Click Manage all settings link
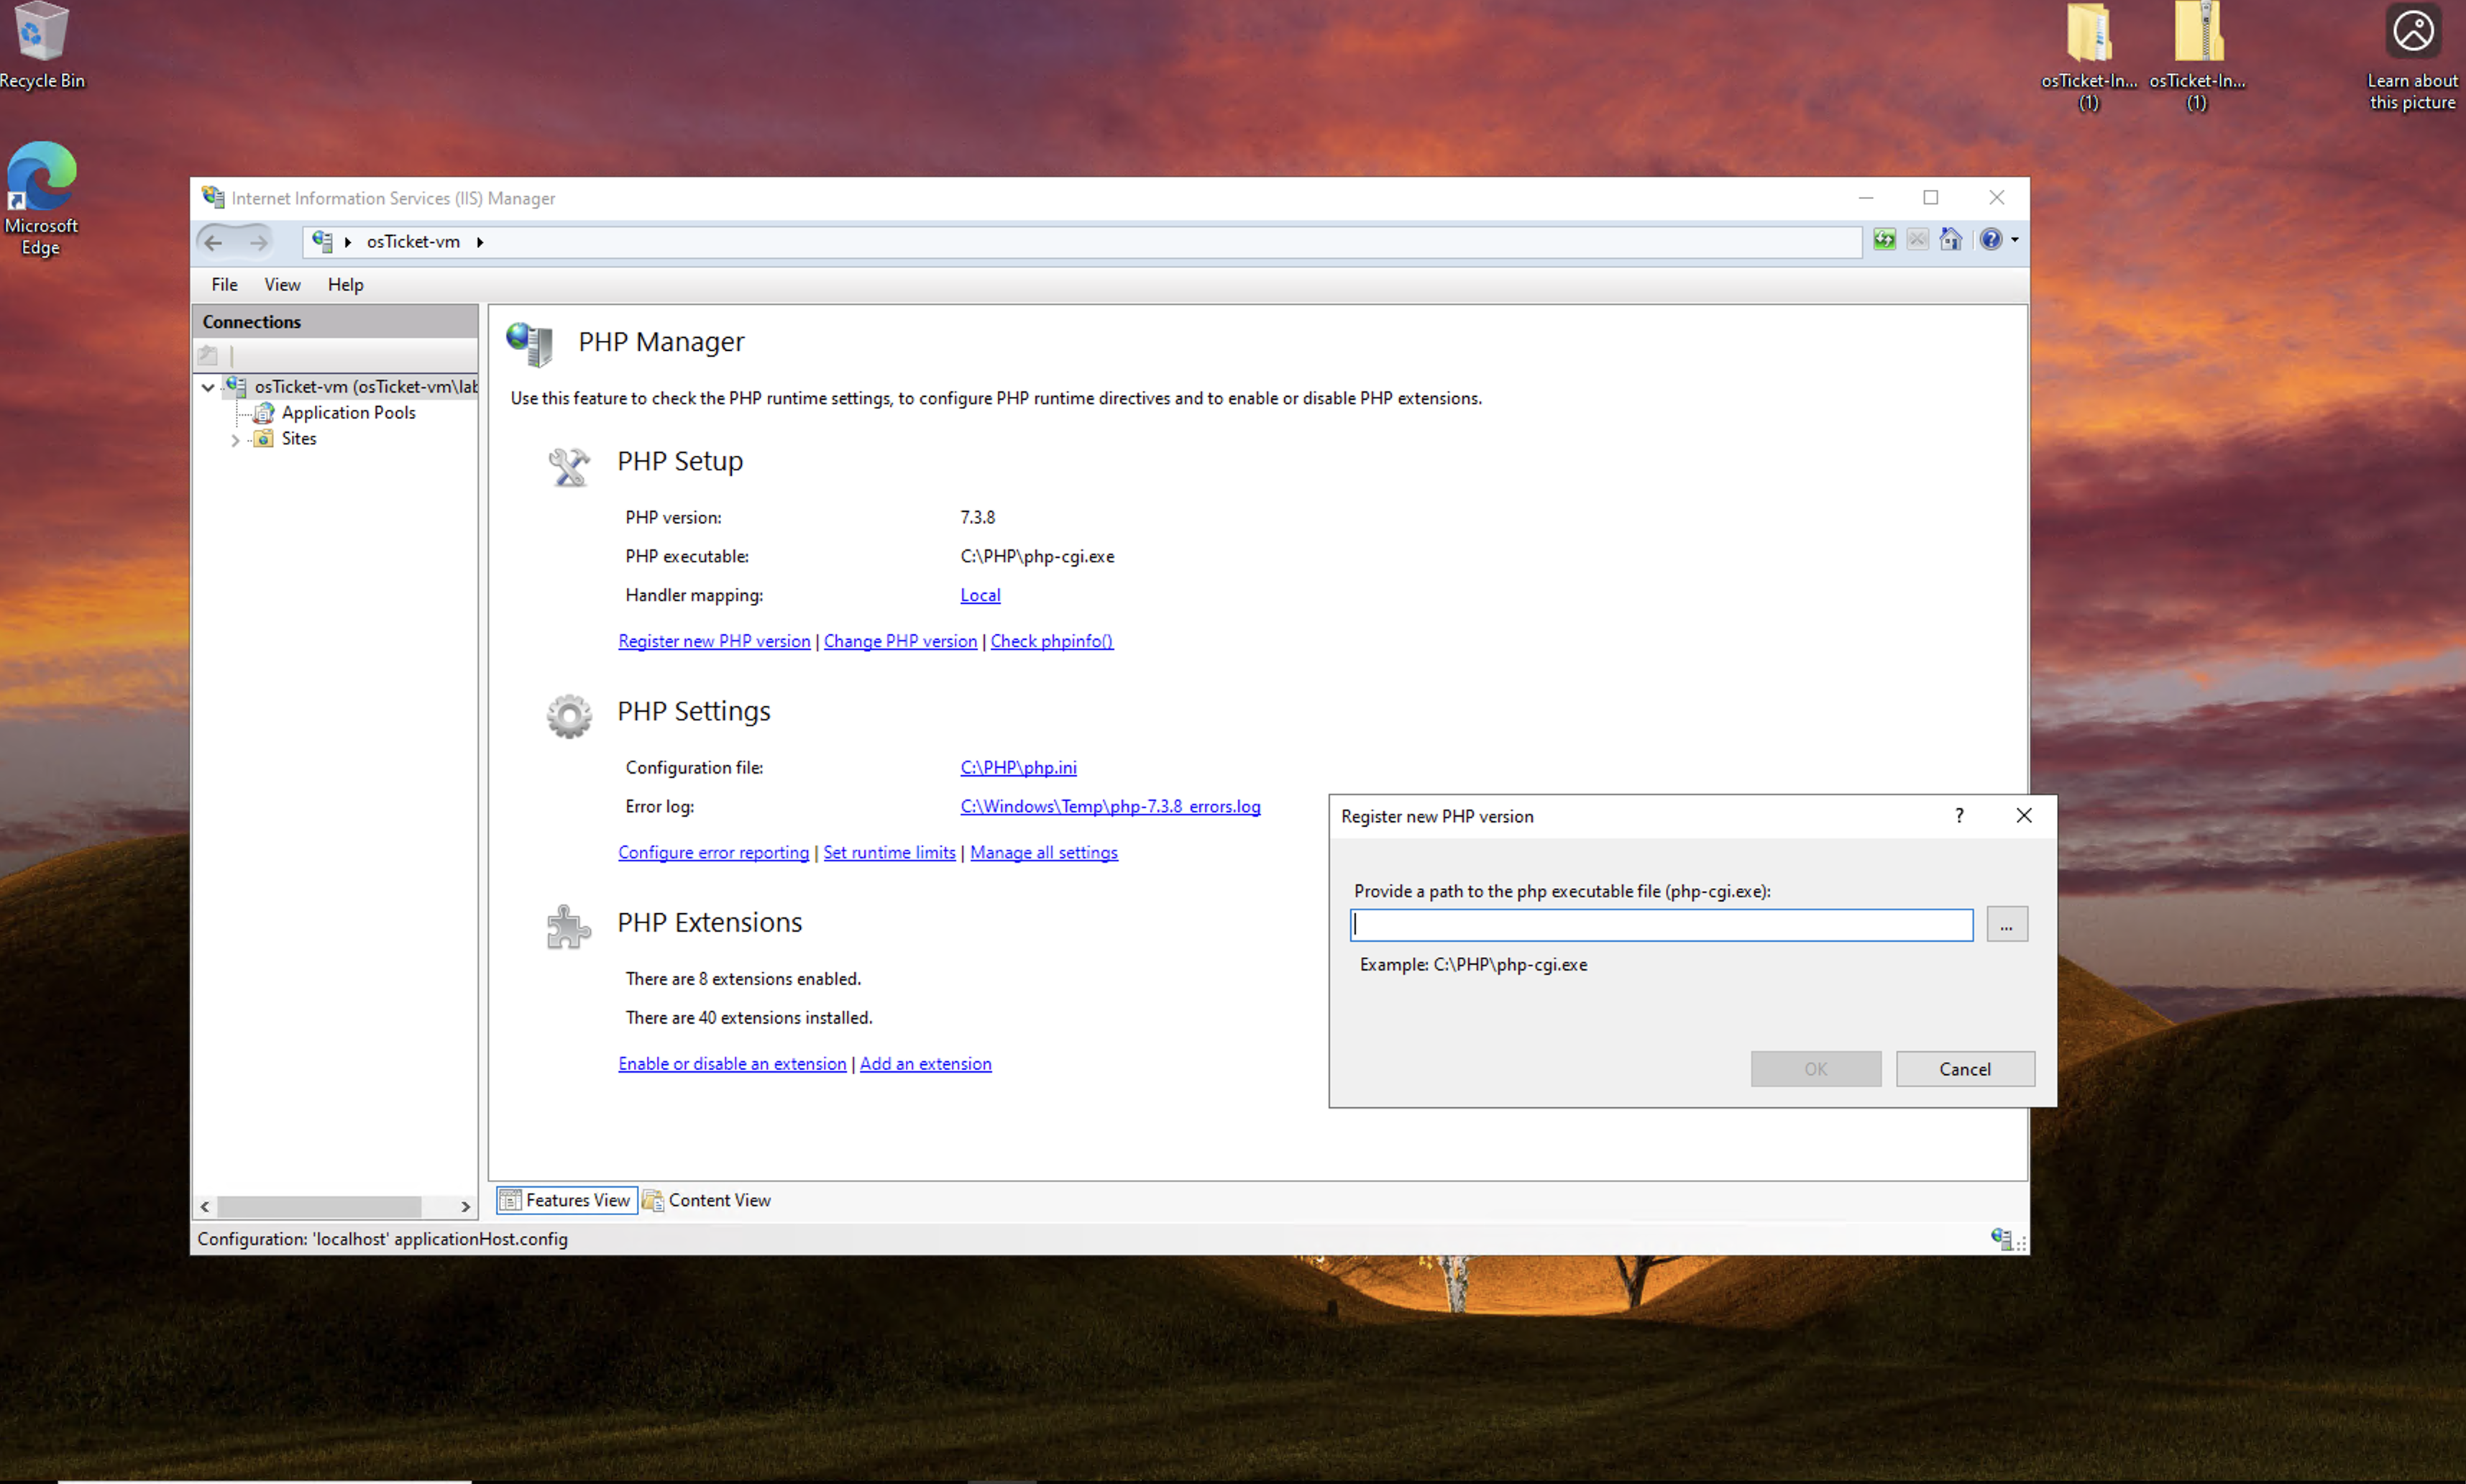The width and height of the screenshot is (2466, 1484). coord(1043,852)
